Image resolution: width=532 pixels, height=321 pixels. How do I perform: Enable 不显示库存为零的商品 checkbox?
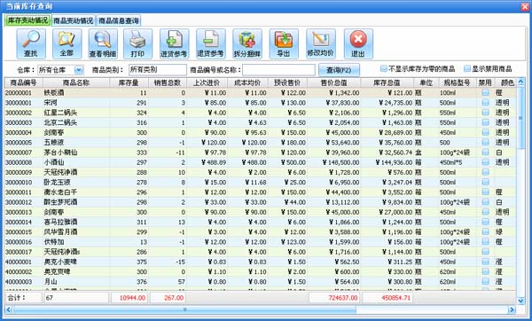tap(384, 69)
